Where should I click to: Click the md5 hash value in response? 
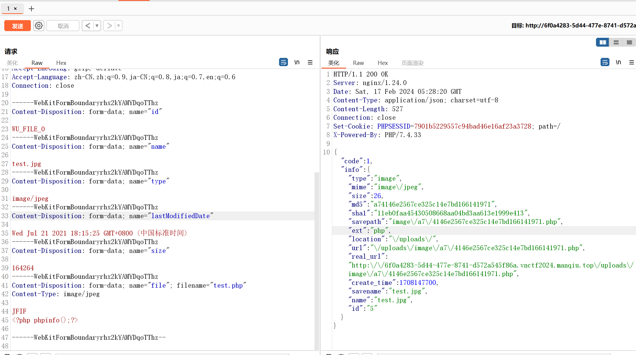(x=432, y=204)
